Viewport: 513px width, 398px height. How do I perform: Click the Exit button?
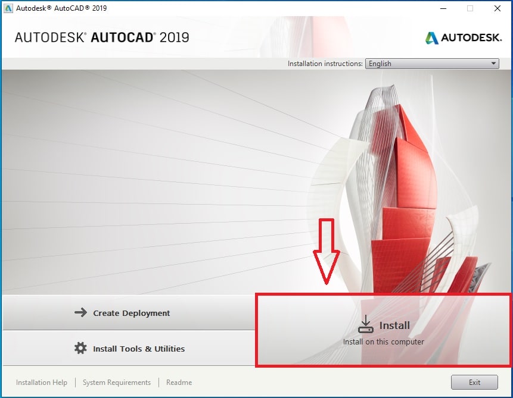point(474,383)
